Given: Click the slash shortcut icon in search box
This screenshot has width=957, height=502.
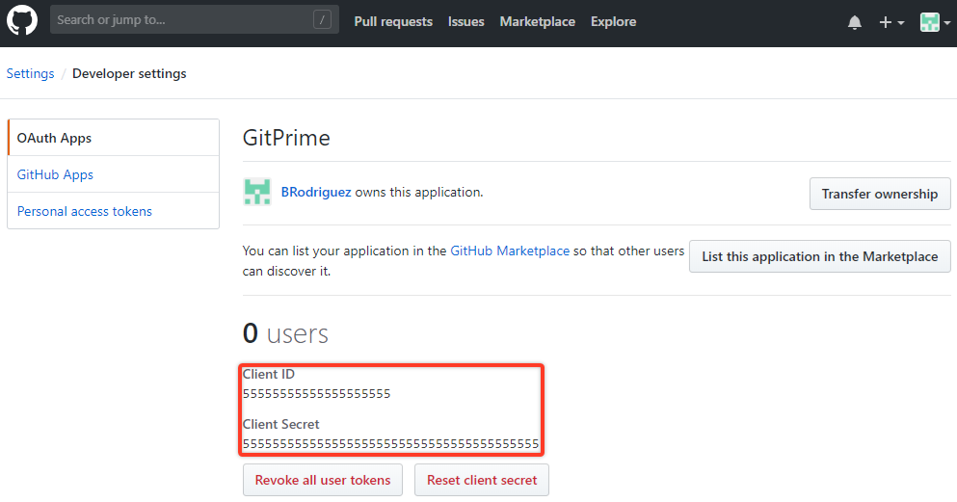Looking at the screenshot, I should pos(322,19).
